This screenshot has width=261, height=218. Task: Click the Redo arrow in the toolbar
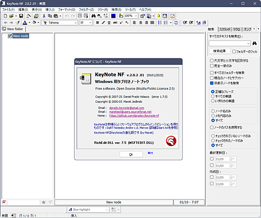[73, 16]
